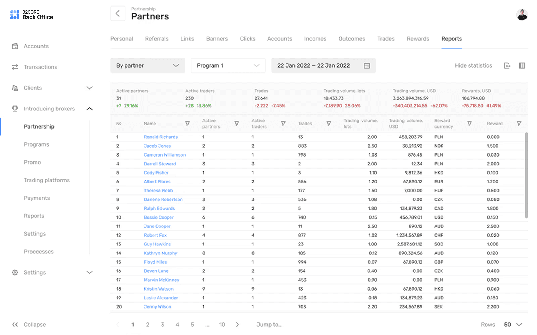Filter the Reward currency column
The width and height of the screenshot is (537, 335).
coord(469,124)
